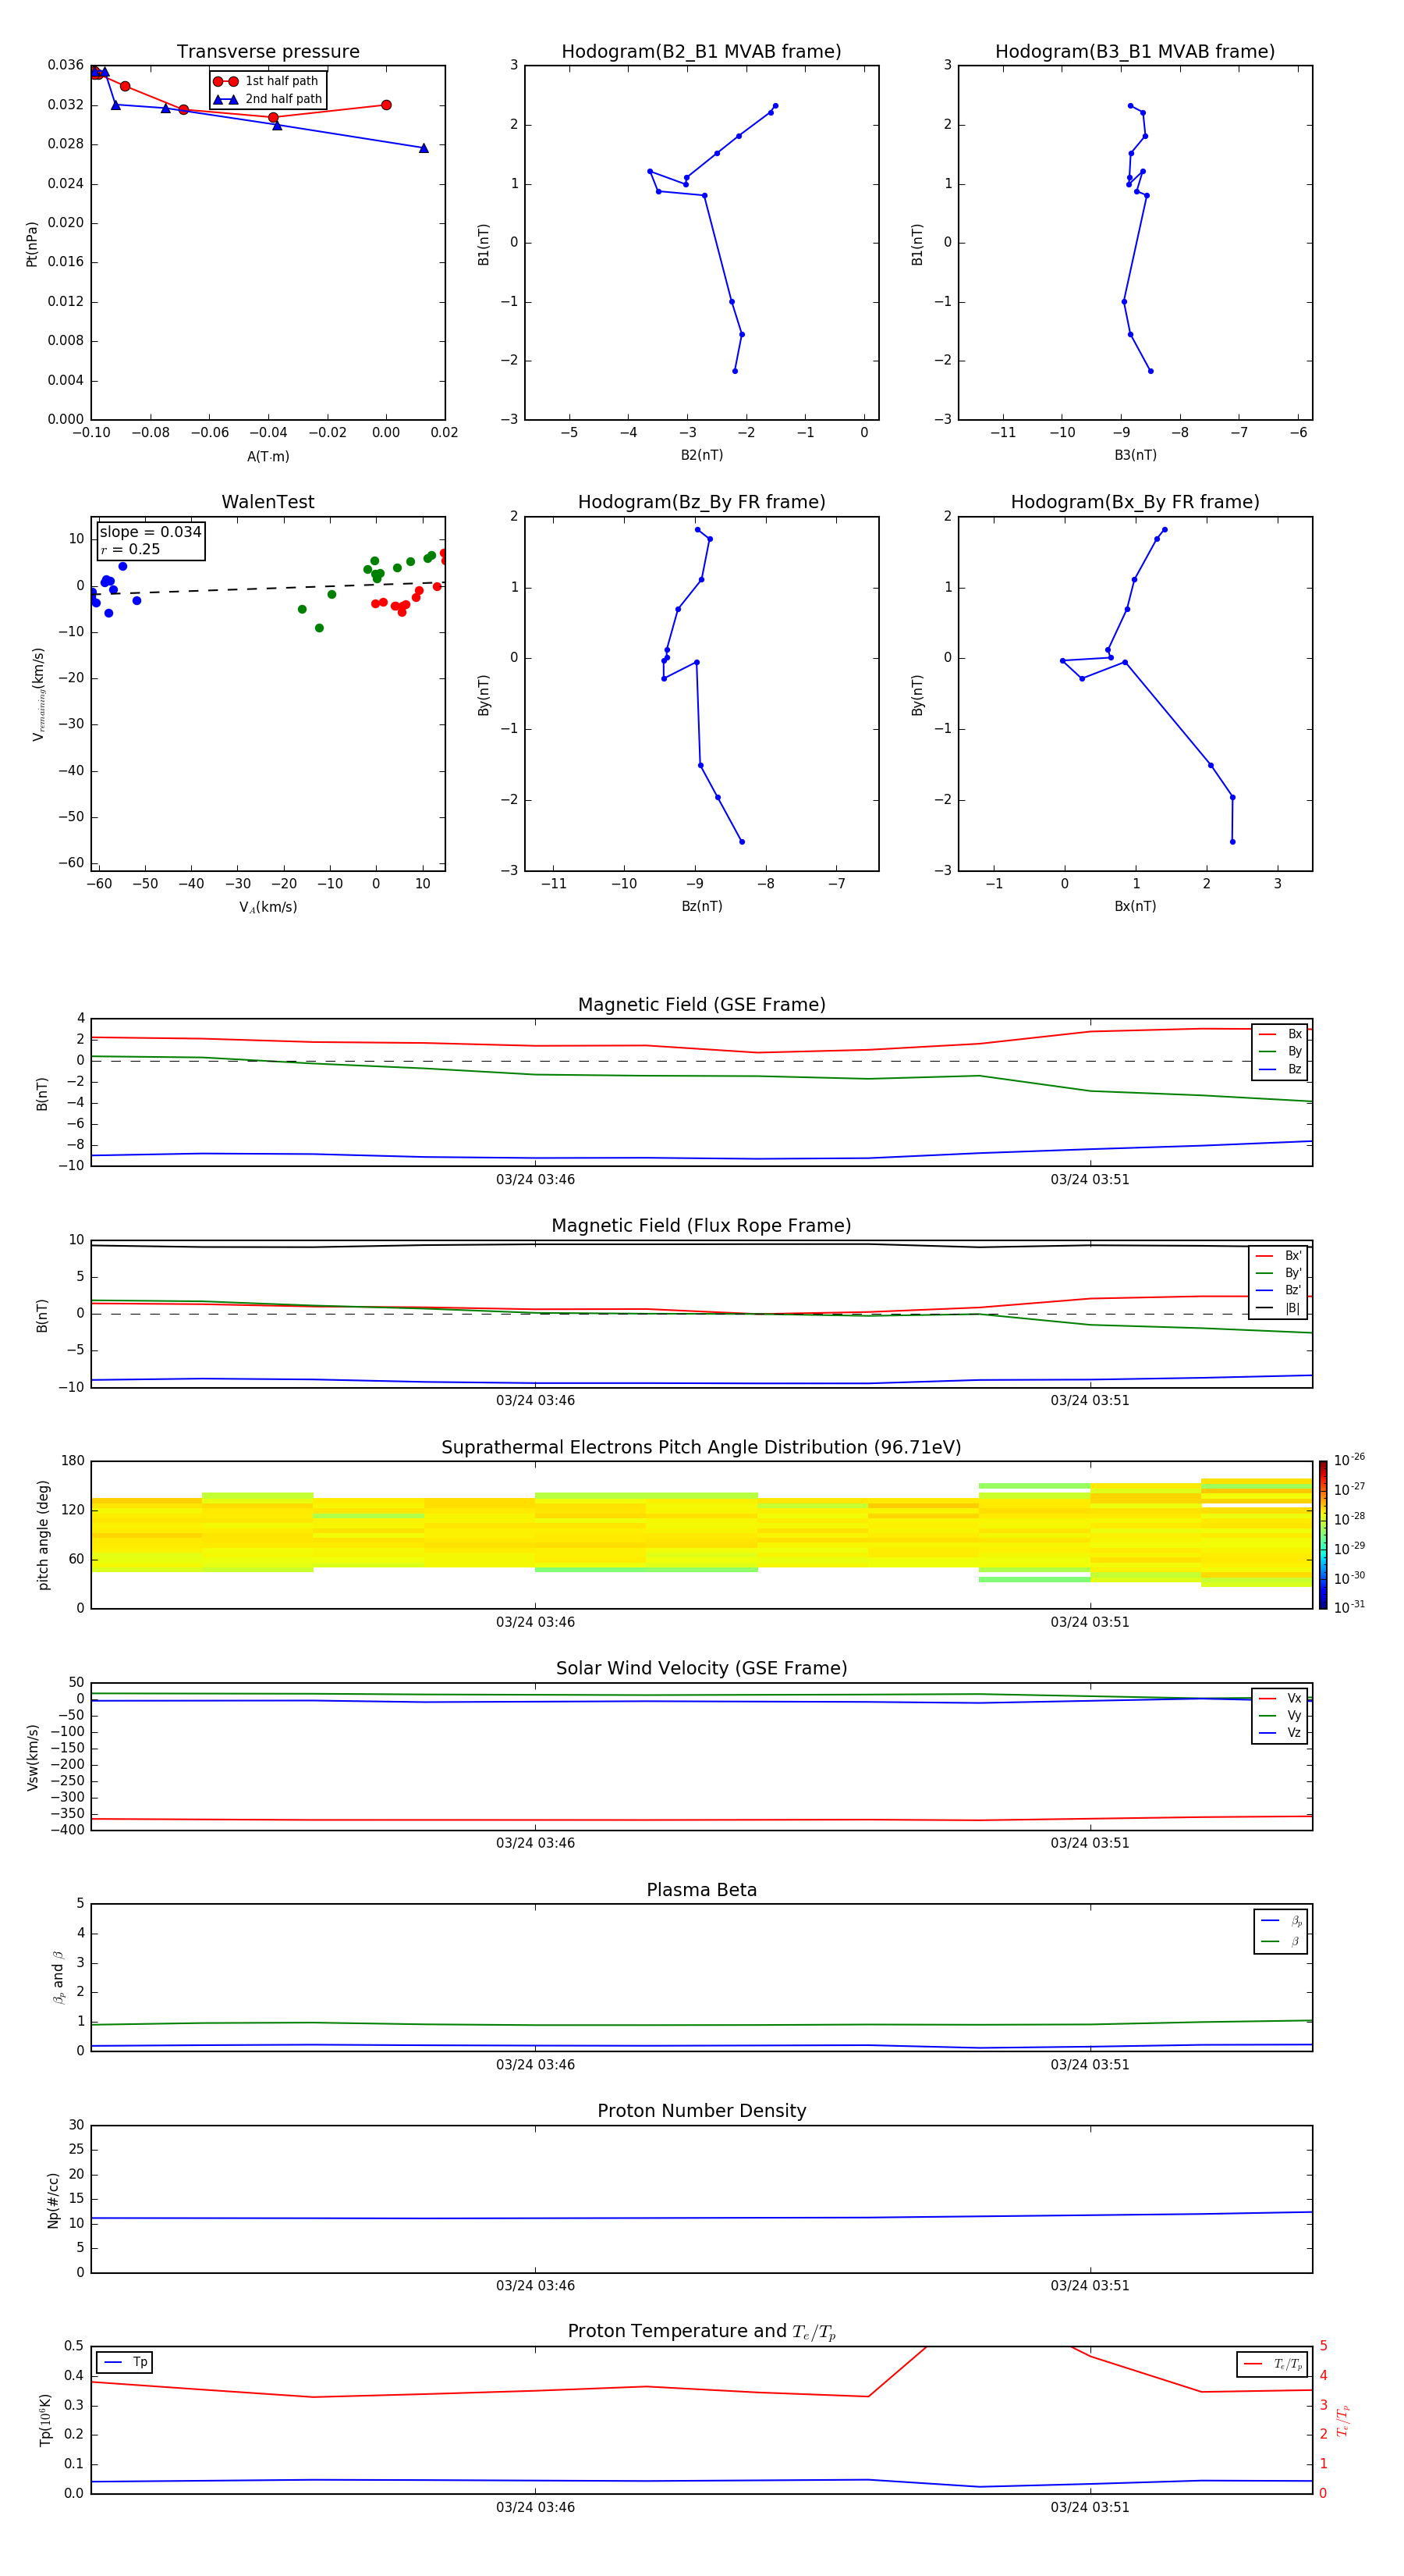This screenshot has width=1404, height=2576.
Task: Click '03/24 03:51' under GSE magnetic field
Action: pyautogui.click(x=1090, y=1180)
